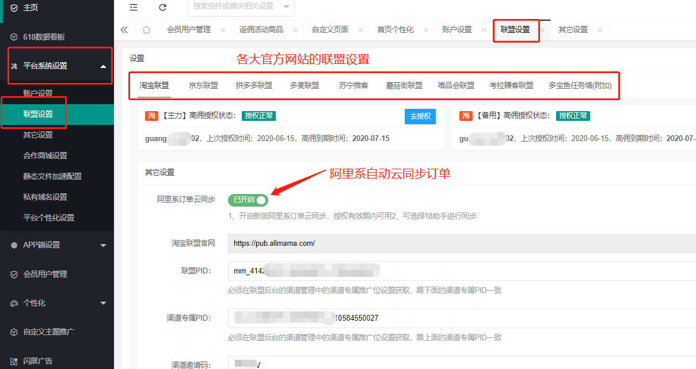The image size is (696, 369).
Task: Open 联盟设置 in the sidebar
Action: (38, 114)
